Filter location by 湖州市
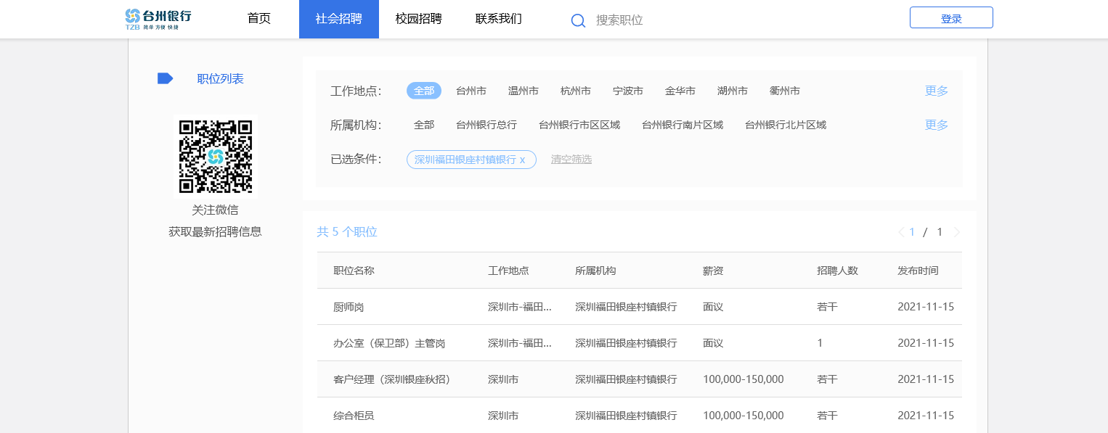 (x=733, y=91)
